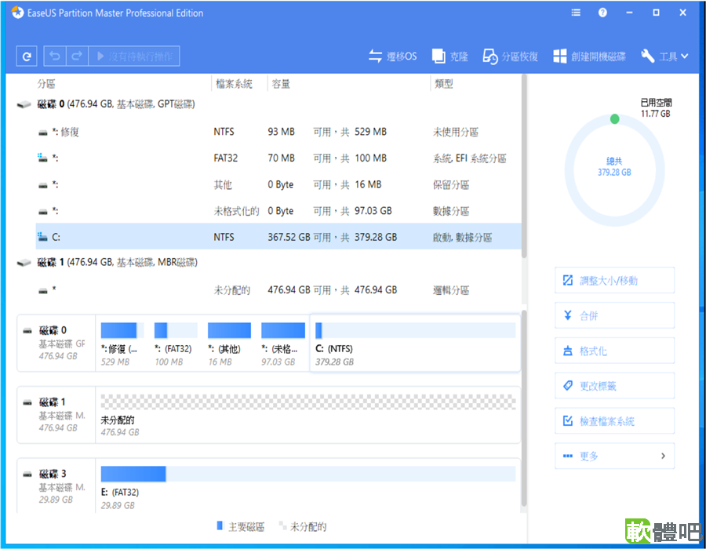Click the Change label tag icon
This screenshot has height=549, width=706.
(x=568, y=386)
